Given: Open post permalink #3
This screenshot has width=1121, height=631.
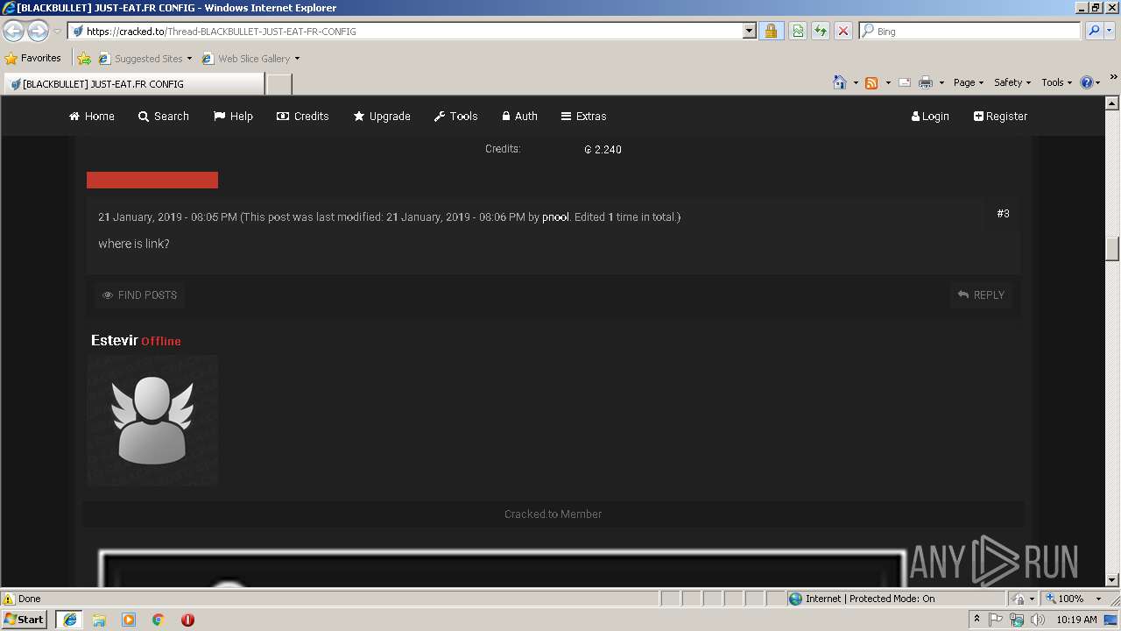Looking at the screenshot, I should (1003, 214).
